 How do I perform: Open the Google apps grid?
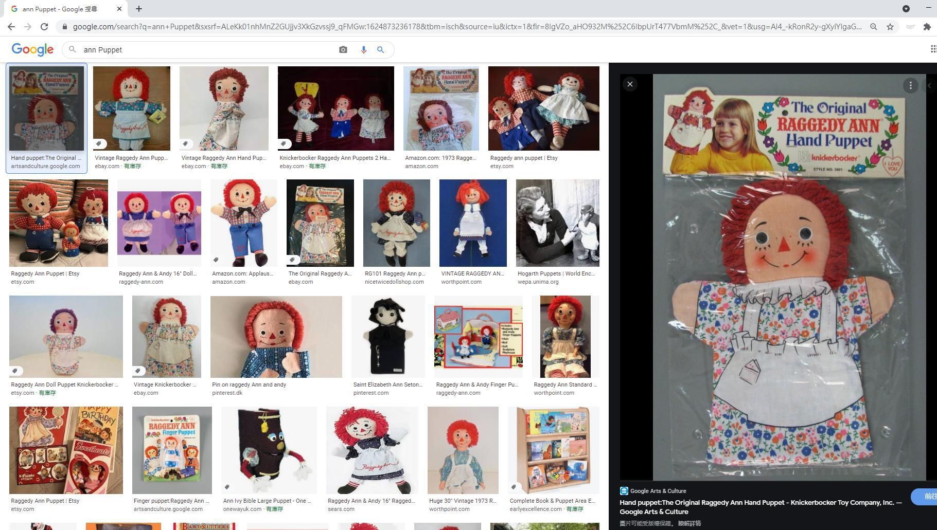[x=933, y=49]
